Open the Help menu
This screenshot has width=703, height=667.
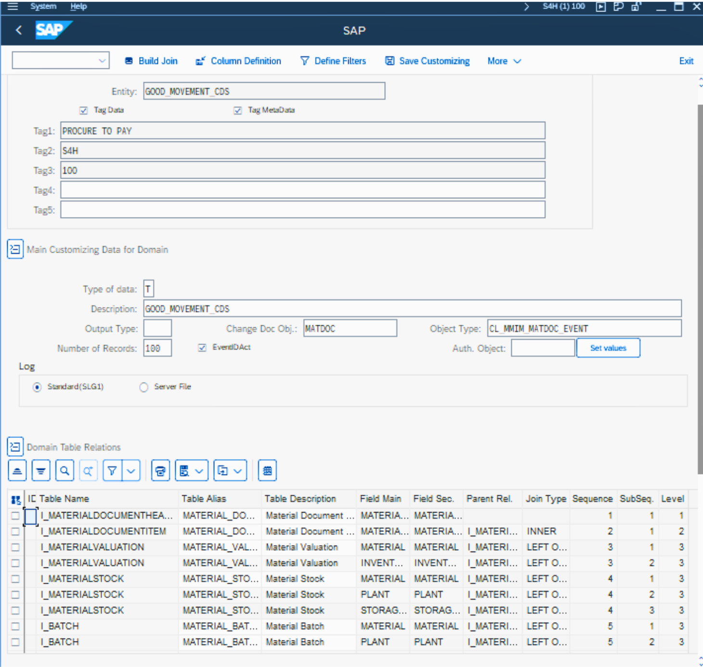[x=78, y=6]
